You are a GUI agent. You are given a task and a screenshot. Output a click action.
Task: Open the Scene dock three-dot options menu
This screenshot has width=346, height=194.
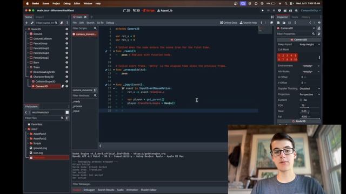67,23
